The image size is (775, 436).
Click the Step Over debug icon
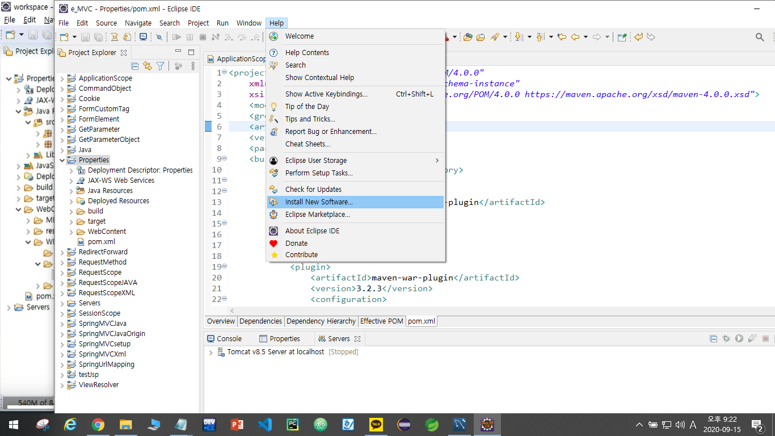242,37
